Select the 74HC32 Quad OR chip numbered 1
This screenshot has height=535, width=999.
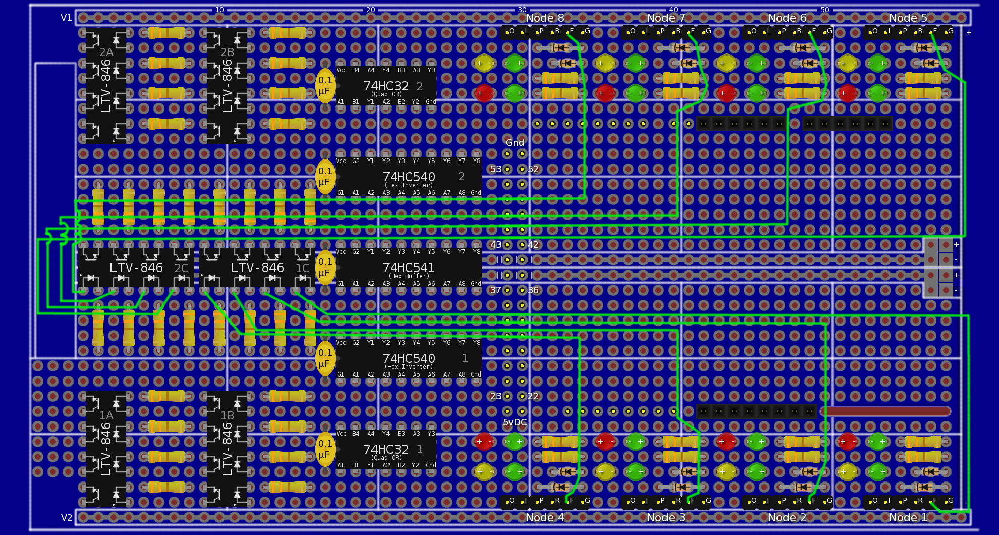pos(386,449)
